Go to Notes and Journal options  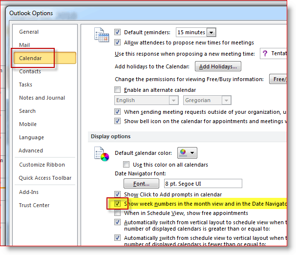coord(42,98)
